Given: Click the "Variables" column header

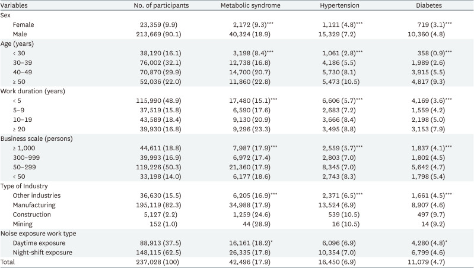Looking at the screenshot, I should click(17, 6).
